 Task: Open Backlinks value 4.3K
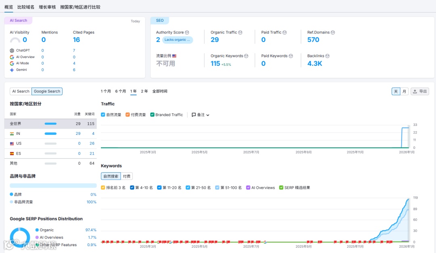[315, 64]
